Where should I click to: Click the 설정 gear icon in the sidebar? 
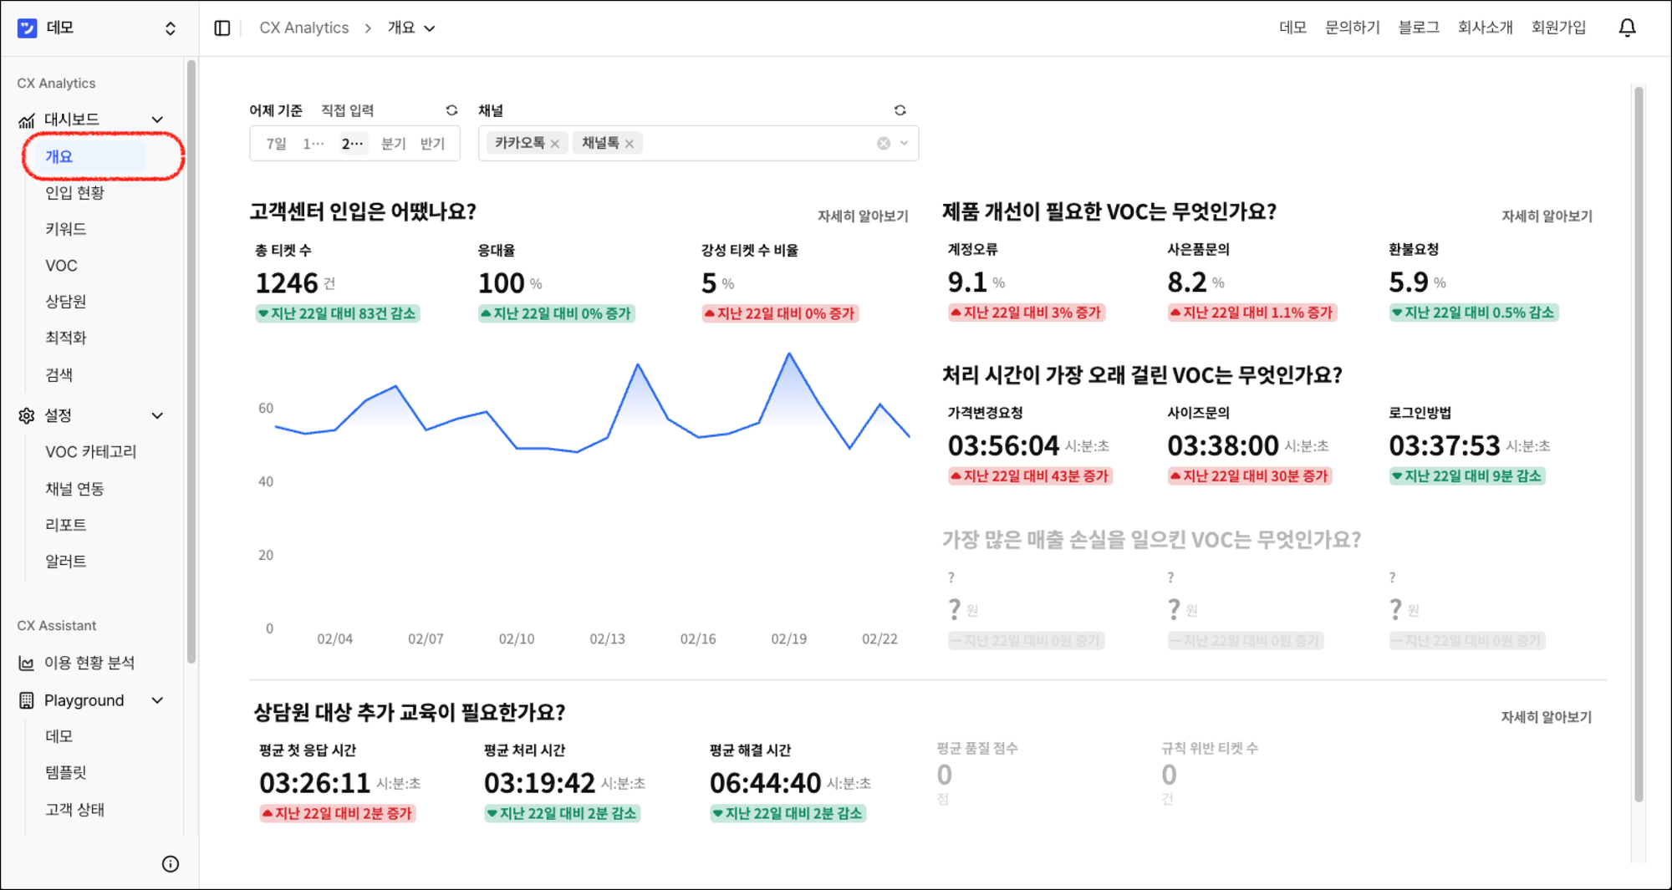coord(25,415)
